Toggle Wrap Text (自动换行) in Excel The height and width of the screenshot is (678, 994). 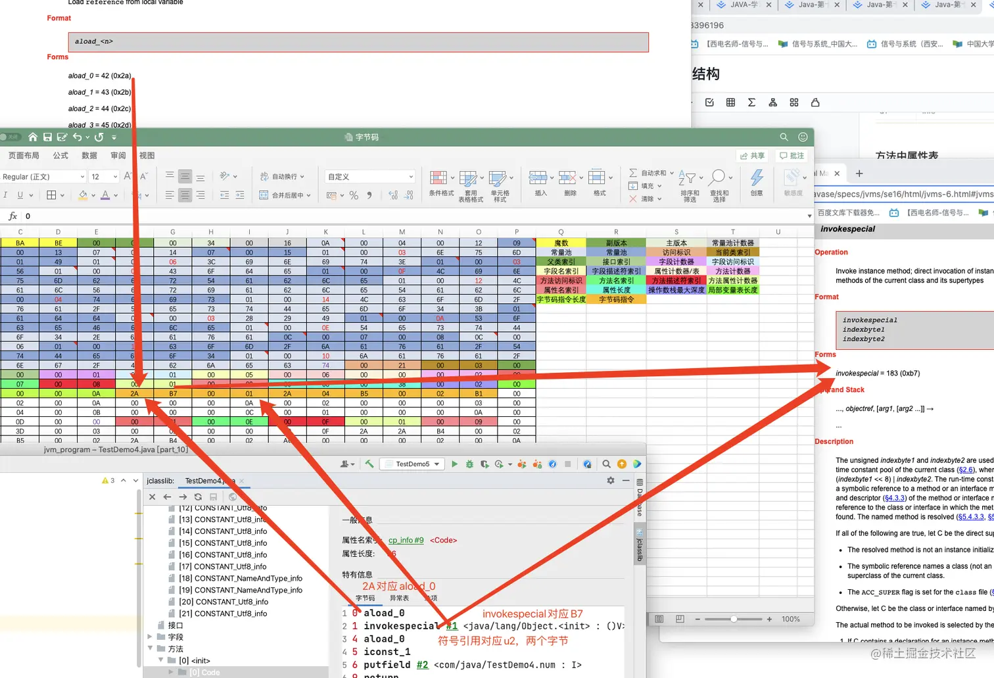(x=283, y=176)
